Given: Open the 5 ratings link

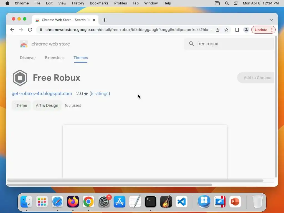Looking at the screenshot, I should pos(100,94).
